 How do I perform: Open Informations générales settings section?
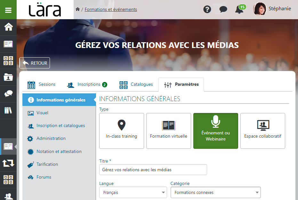[59, 100]
